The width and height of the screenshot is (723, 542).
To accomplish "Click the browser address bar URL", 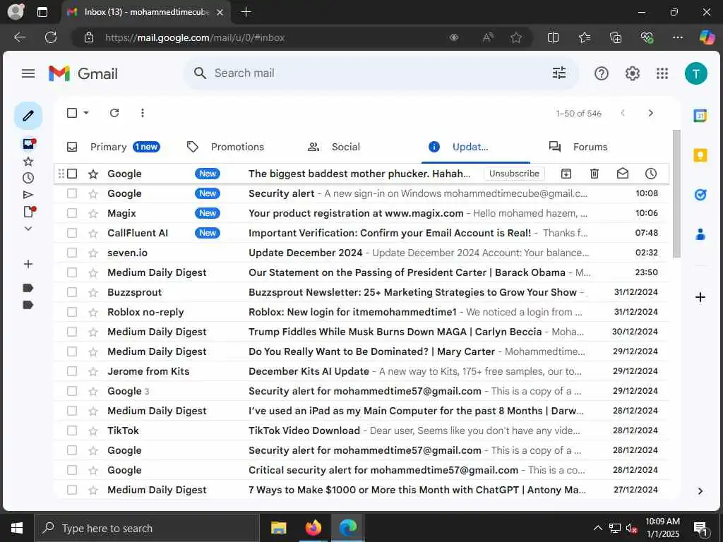I will (195, 38).
